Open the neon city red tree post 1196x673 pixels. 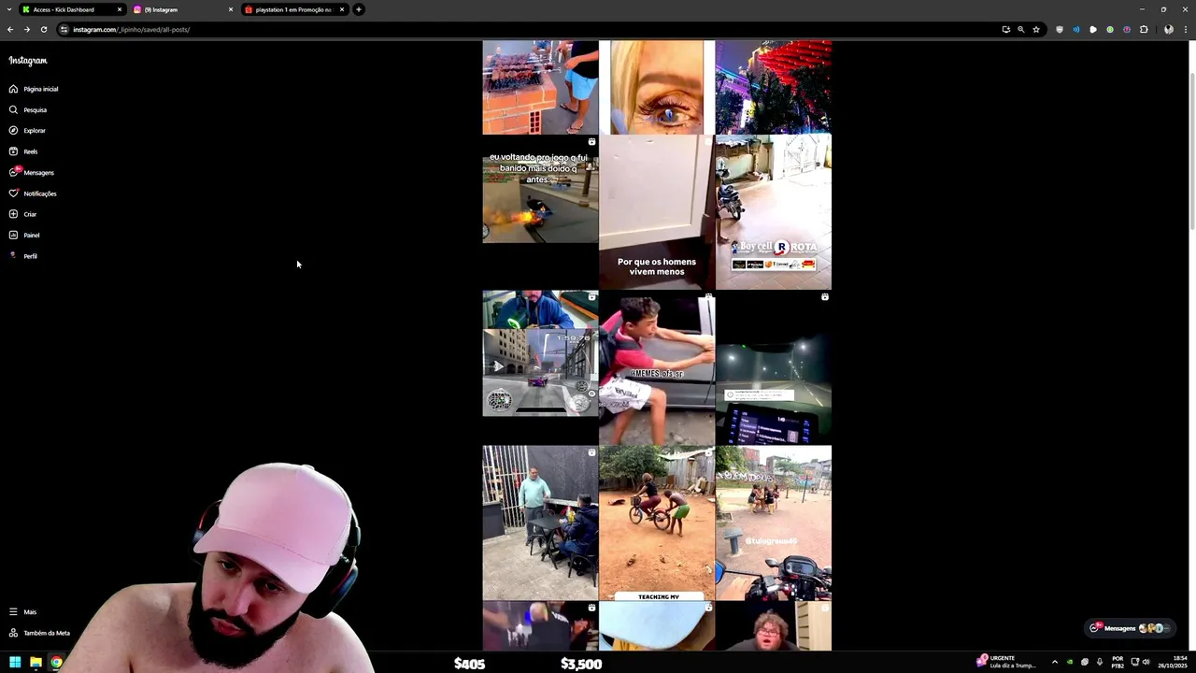pyautogui.click(x=773, y=87)
